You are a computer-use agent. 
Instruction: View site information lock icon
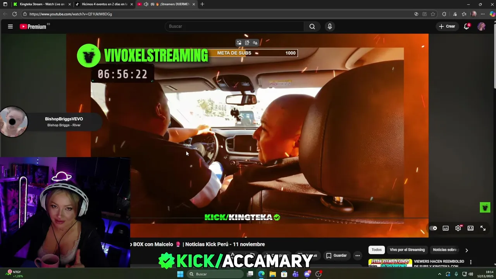[25, 14]
